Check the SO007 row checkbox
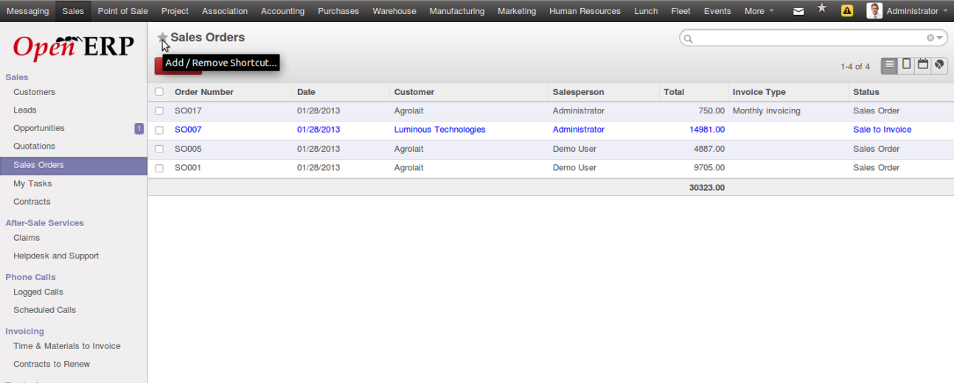954x383 pixels. [x=159, y=130]
